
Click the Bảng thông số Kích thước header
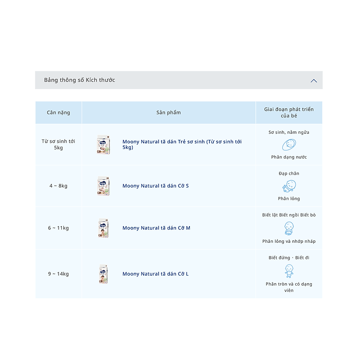point(79,80)
